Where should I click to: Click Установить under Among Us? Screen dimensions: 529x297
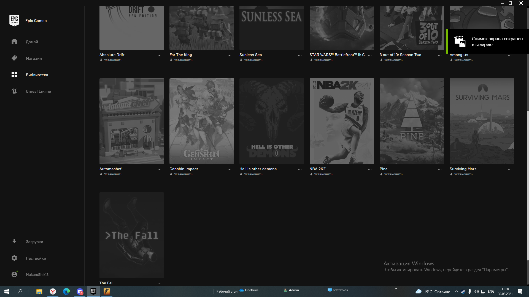pyautogui.click(x=463, y=60)
